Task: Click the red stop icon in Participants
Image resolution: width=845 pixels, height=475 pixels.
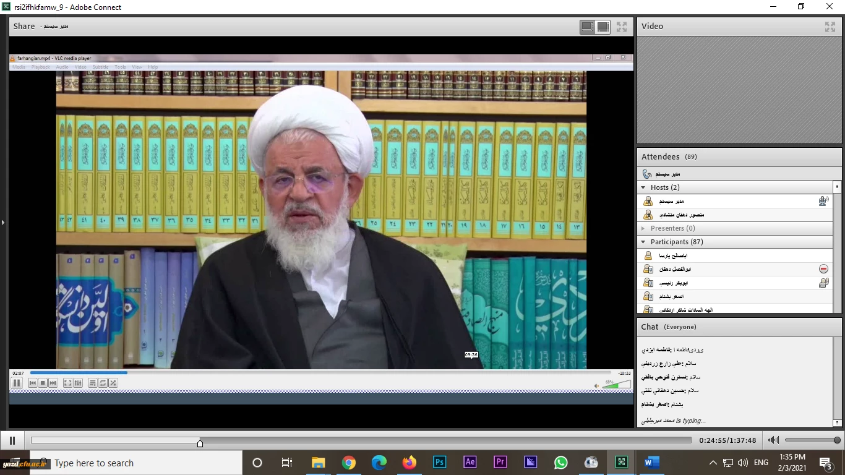Action: point(823,269)
